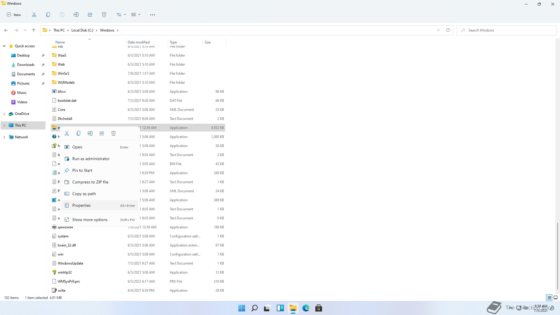Click Share icon in the context menu
The width and height of the screenshot is (560, 315).
coord(102,133)
